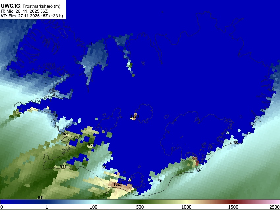Select the "IT: Mið. 26. 11. 2025 06Z" line

24,11
